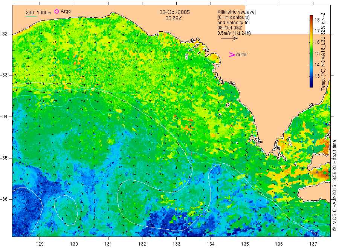Click the 17 value on temperature scale
Image resolution: width=339 pixels, height=249 pixels.
(317, 31)
